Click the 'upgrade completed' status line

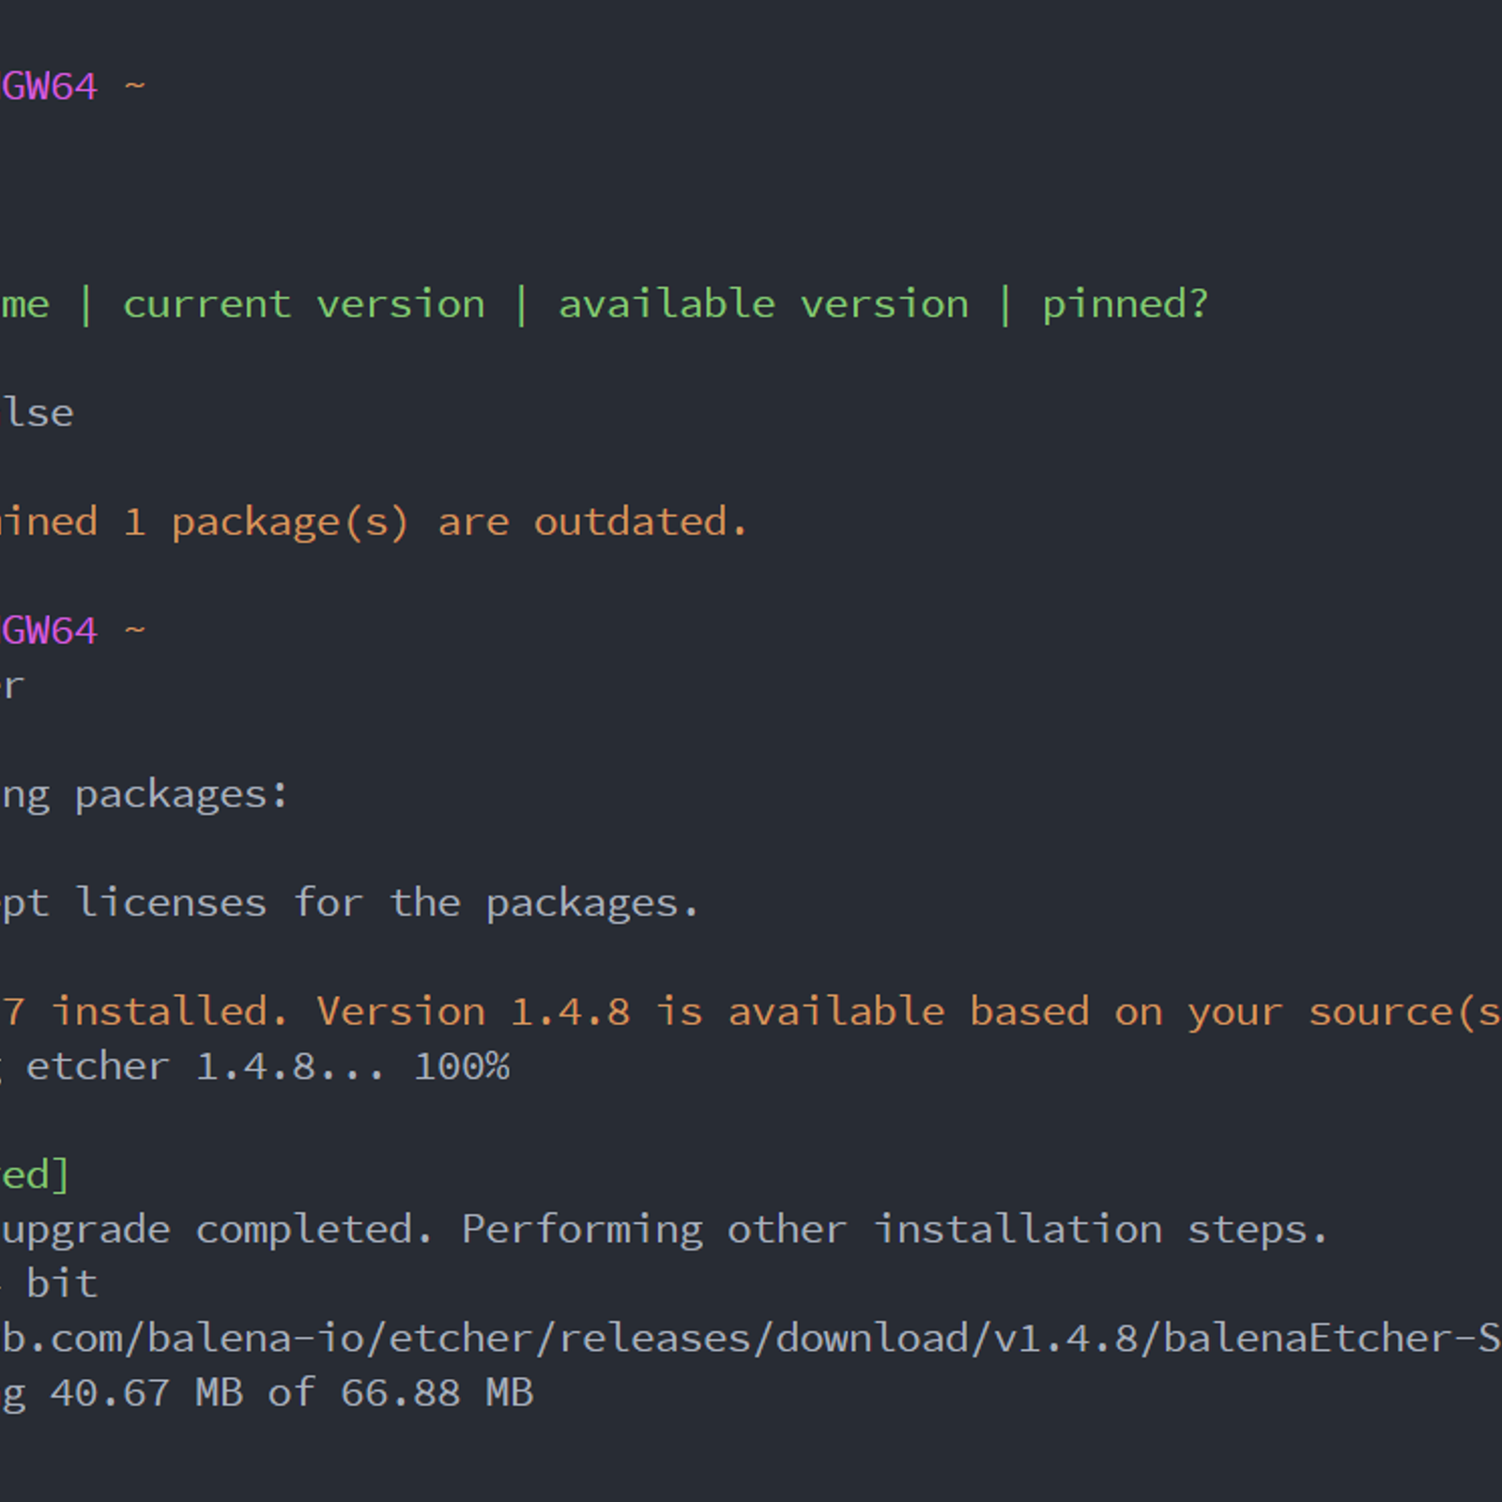(216, 1231)
